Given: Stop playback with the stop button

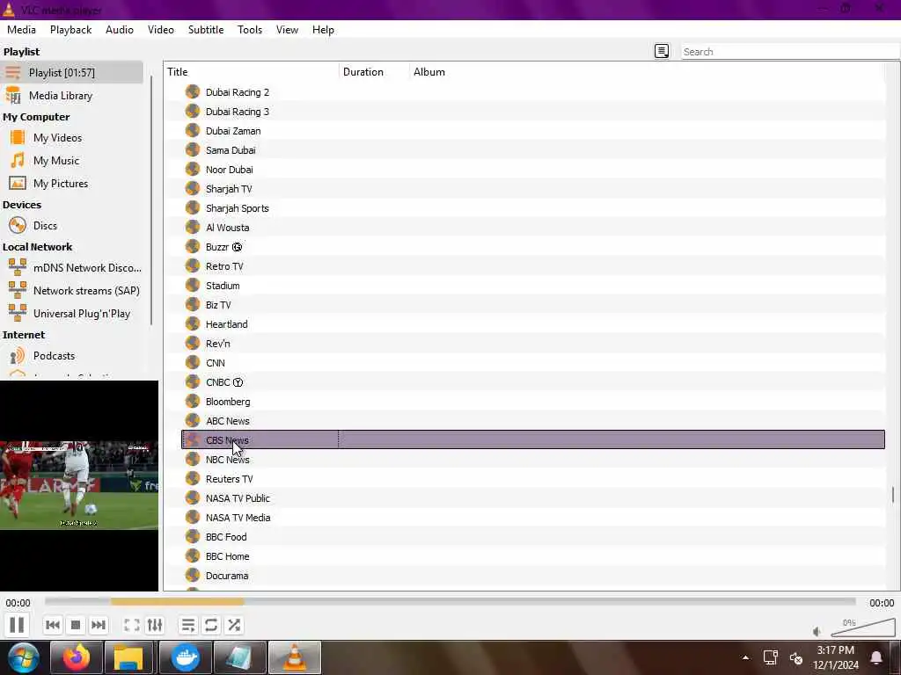Looking at the screenshot, I should pyautogui.click(x=76, y=625).
